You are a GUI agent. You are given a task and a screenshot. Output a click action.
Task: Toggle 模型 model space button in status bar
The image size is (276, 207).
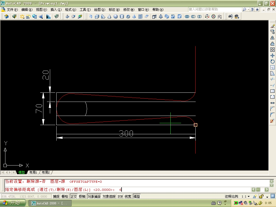pos(137,196)
